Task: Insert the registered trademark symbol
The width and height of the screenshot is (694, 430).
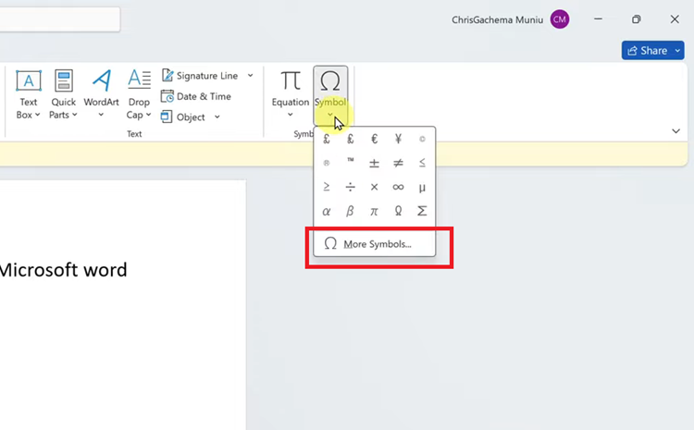Action: [x=327, y=163]
